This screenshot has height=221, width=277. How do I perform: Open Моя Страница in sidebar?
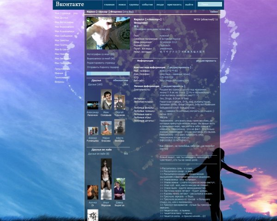(x=62, y=13)
